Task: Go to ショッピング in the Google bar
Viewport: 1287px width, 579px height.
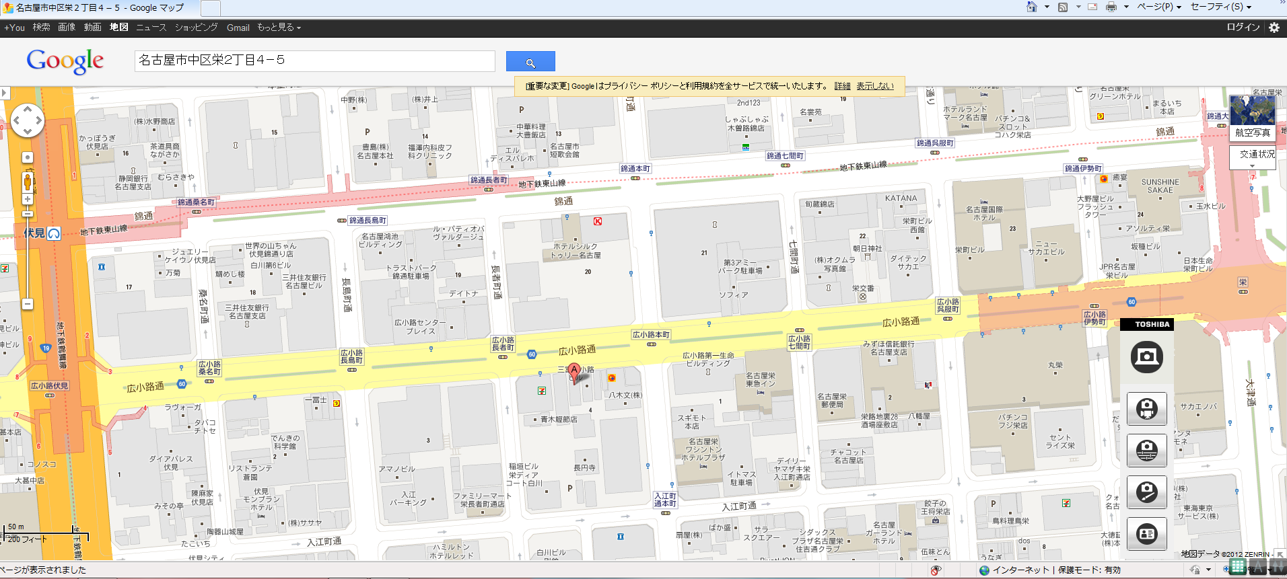Action: click(x=197, y=28)
